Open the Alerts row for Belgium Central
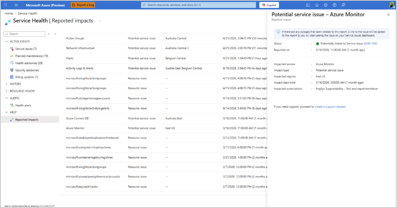 point(165,58)
